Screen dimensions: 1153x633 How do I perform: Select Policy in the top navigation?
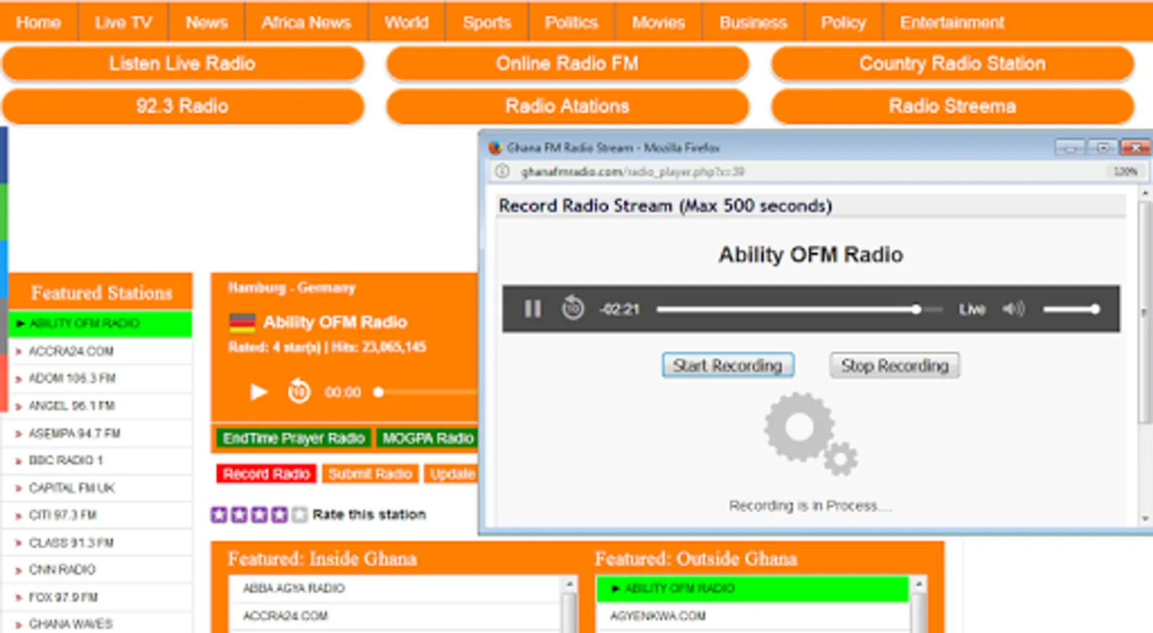(x=843, y=23)
